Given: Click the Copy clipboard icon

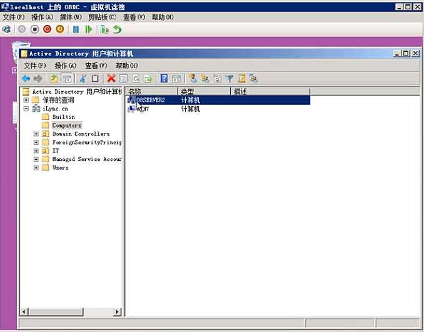Looking at the screenshot, I should click(x=95, y=79).
